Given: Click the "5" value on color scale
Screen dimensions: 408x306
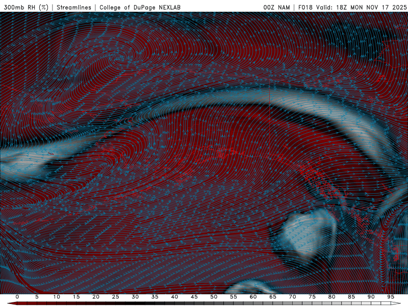Looking at the screenshot, I should click(37, 297).
